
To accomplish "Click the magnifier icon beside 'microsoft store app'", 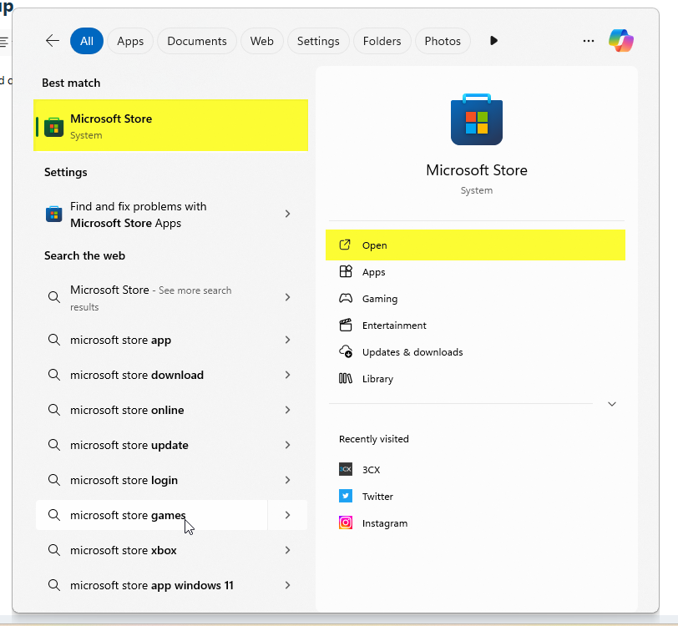I will tap(54, 340).
